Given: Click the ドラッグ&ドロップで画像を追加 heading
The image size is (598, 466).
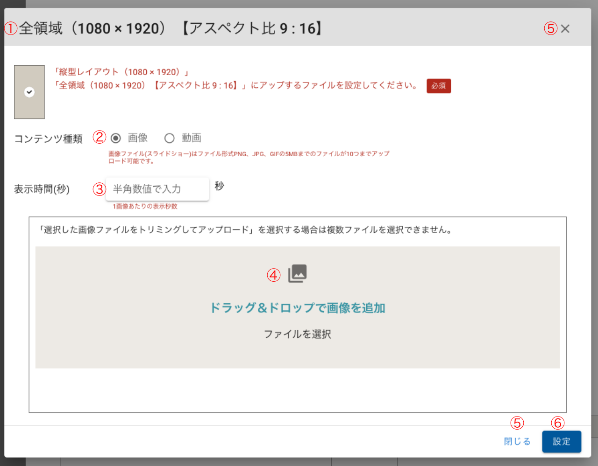Looking at the screenshot, I should [297, 308].
